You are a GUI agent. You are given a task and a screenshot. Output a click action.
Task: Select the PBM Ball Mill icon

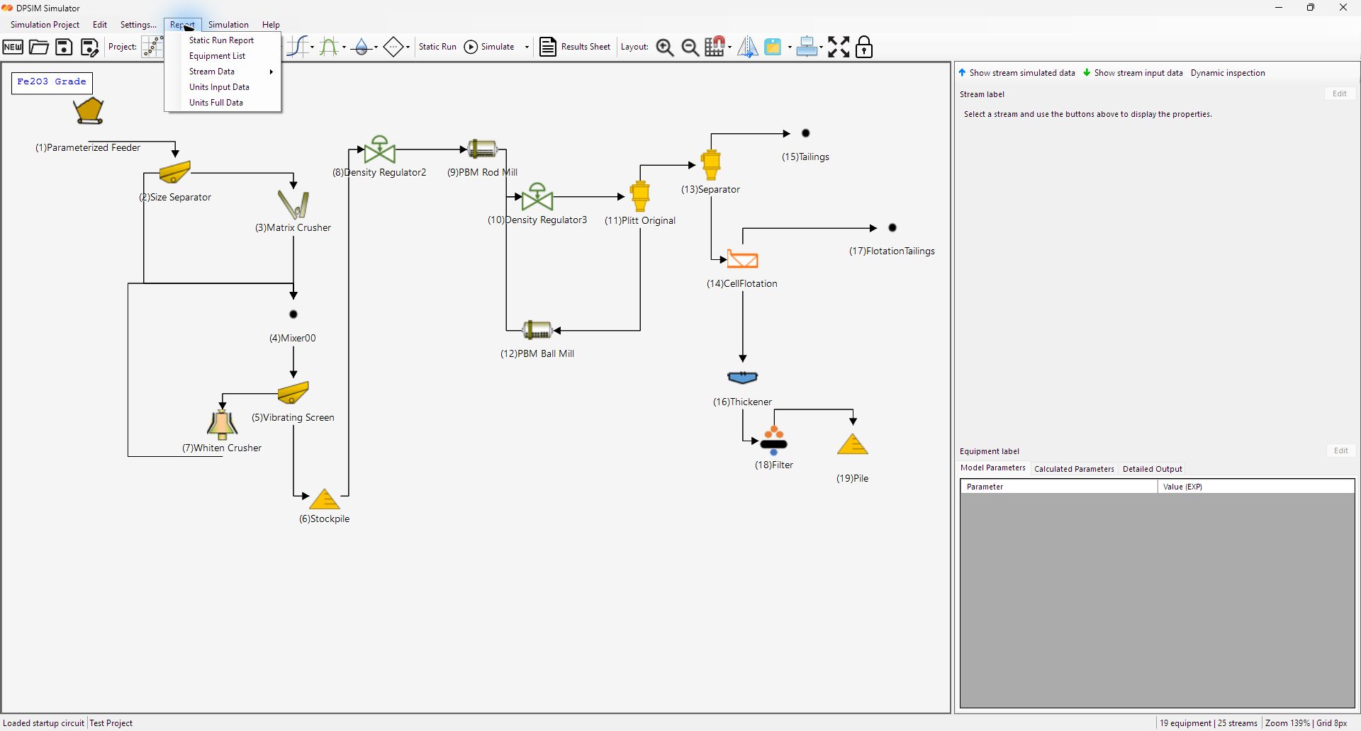537,329
